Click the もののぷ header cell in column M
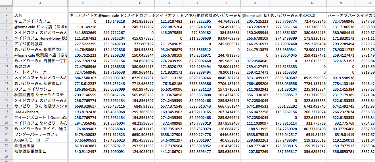Image resolution: width=375 pixels, height=162 pixels. (312, 15)
